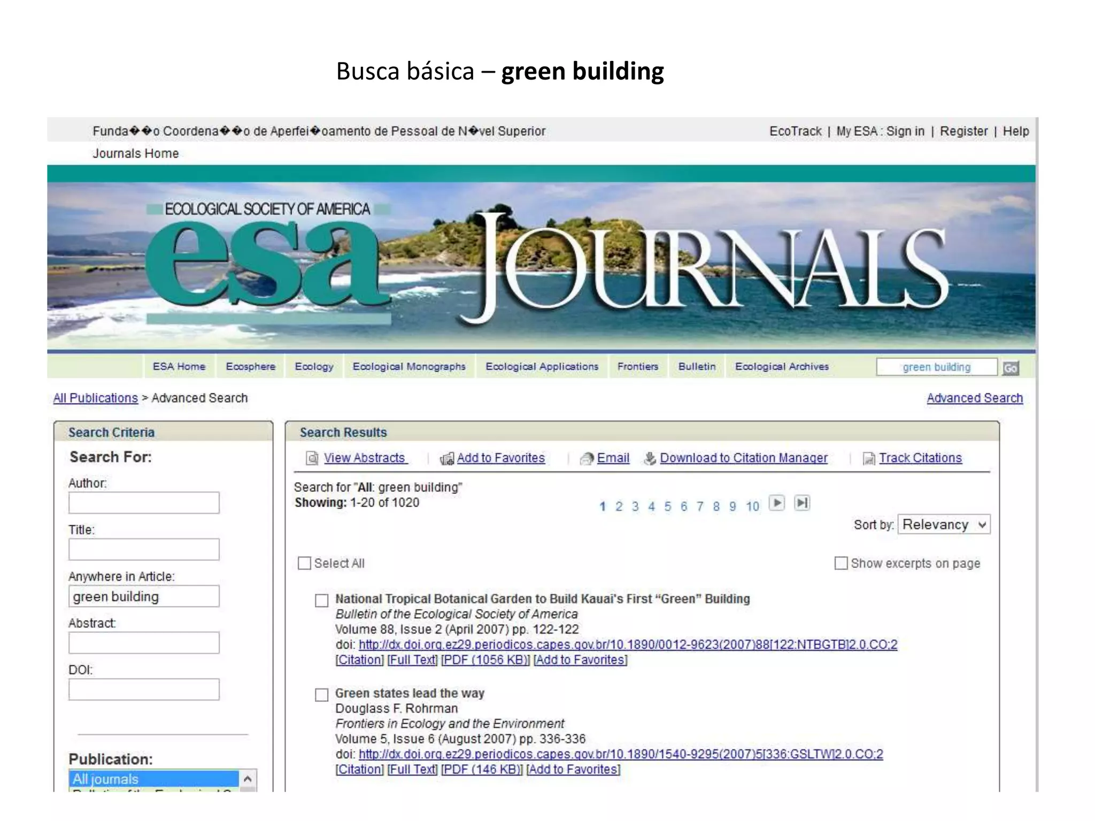Open PDF (146 KB) link

coord(482,770)
